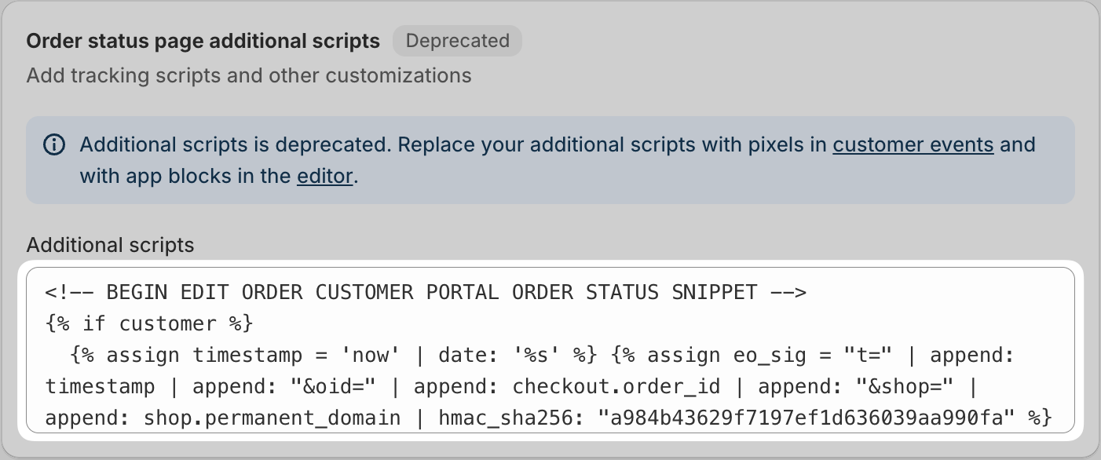Open the customer events link
The image size is (1101, 460).
(913, 145)
